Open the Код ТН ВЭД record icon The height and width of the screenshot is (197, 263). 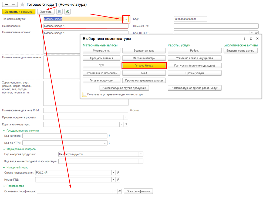click(x=257, y=33)
